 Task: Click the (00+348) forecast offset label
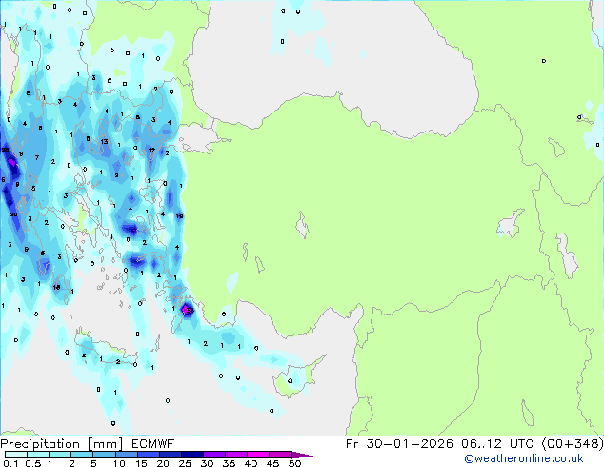[x=573, y=444]
